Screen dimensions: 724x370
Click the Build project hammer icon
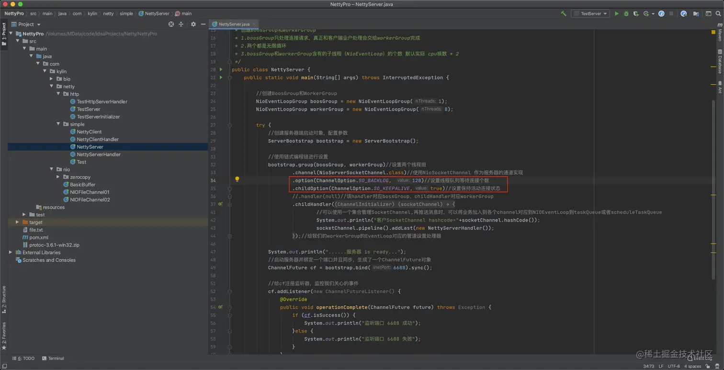click(x=564, y=14)
